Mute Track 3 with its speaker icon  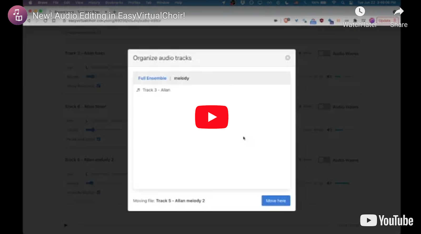(x=329, y=77)
